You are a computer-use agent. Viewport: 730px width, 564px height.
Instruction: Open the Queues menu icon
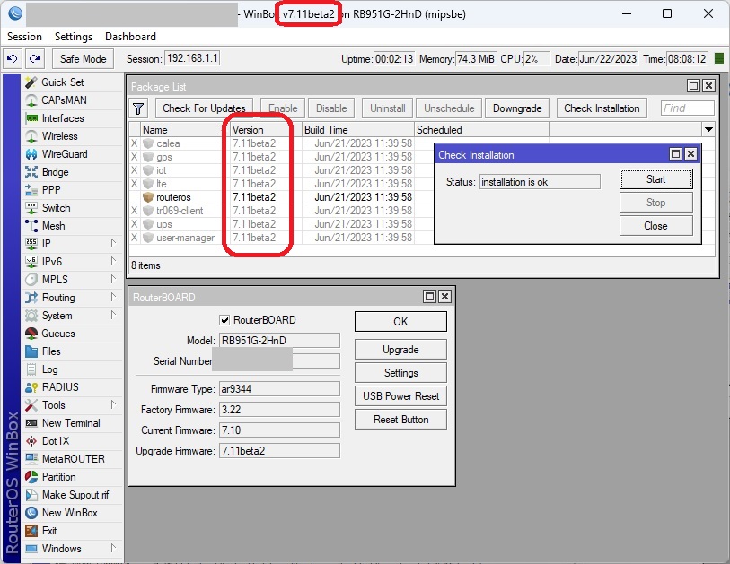pos(31,334)
